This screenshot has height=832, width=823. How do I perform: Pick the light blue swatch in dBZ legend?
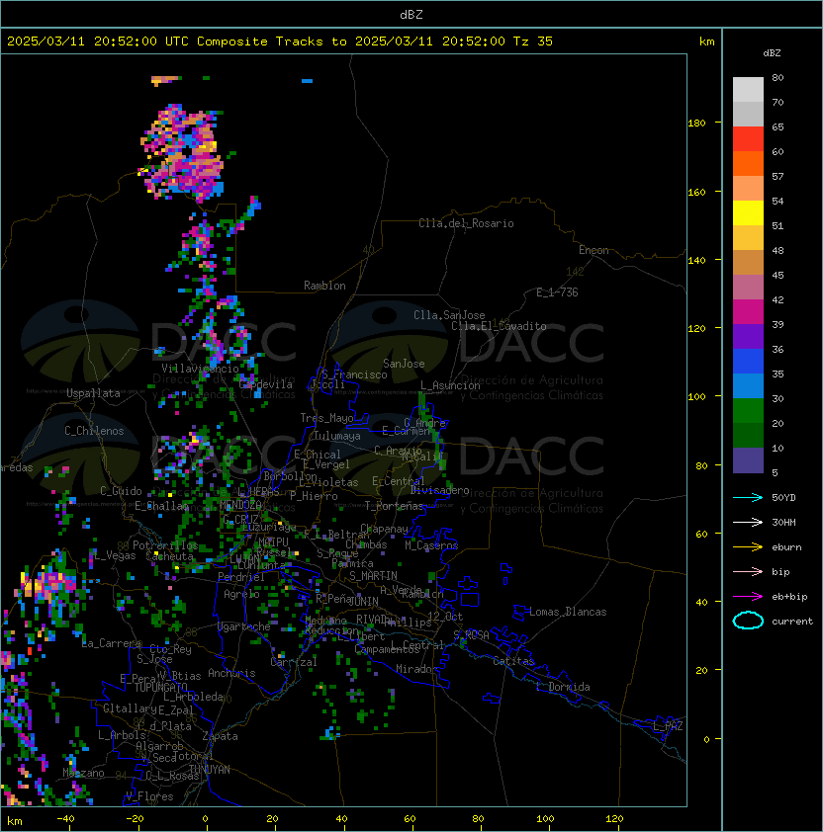coord(748,386)
